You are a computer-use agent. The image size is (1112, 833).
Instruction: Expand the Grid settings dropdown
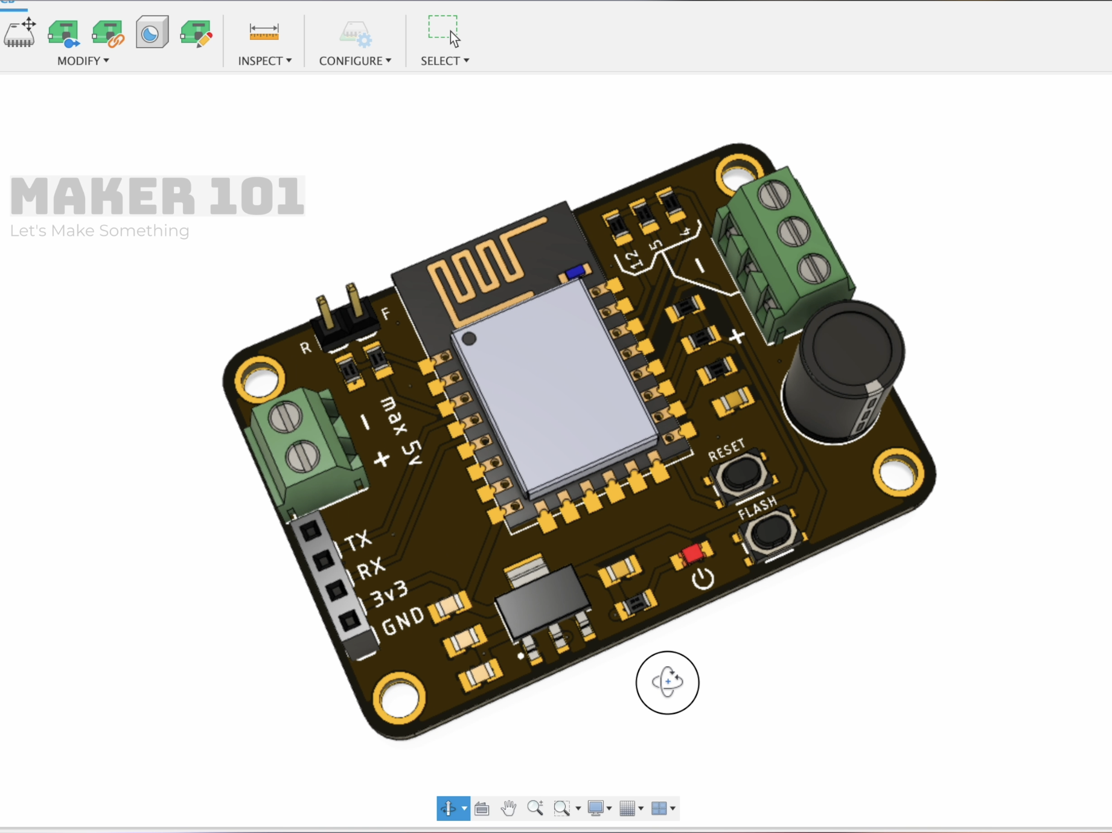pyautogui.click(x=642, y=808)
